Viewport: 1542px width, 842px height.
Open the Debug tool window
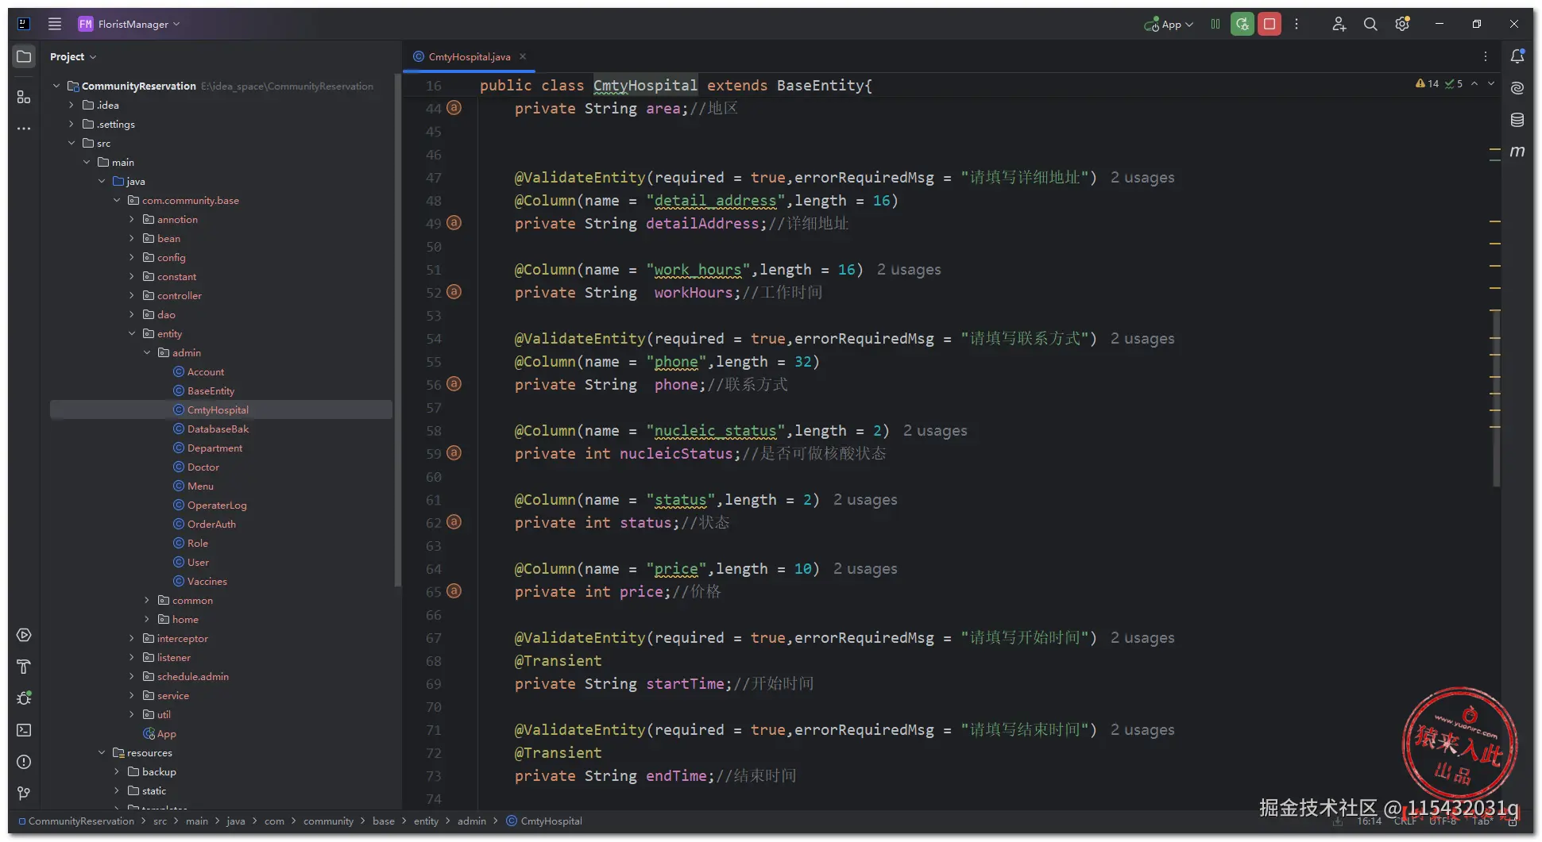click(24, 698)
